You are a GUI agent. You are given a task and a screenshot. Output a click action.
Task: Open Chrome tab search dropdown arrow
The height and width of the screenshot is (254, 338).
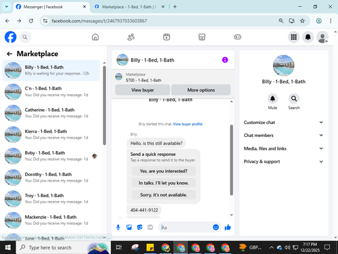coord(7,7)
